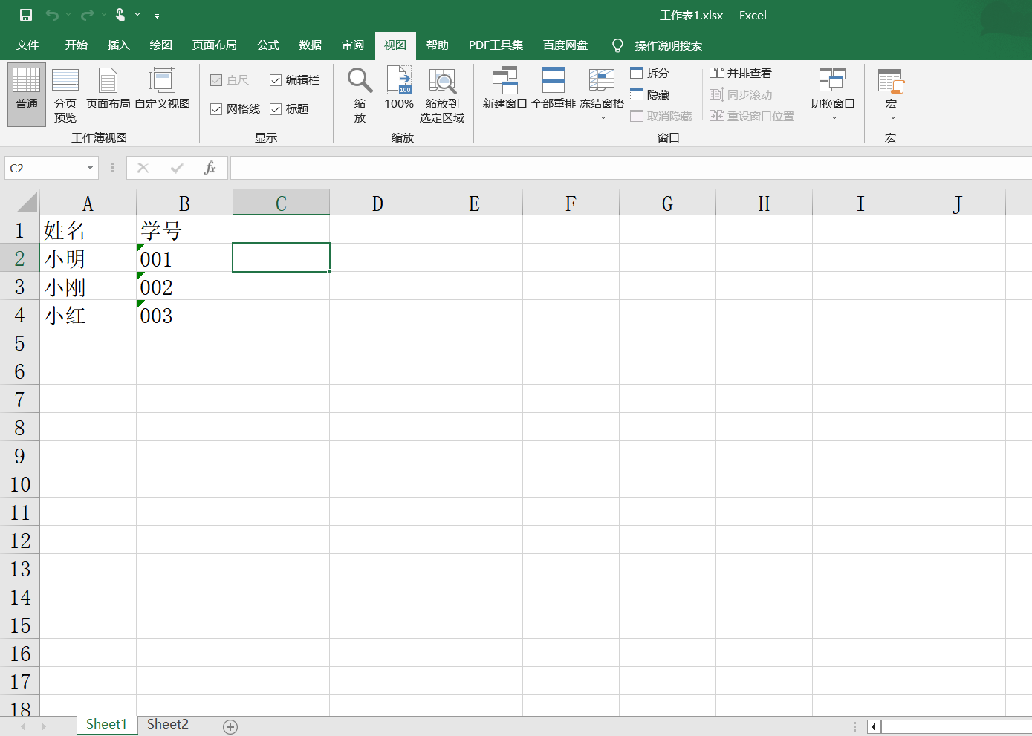Open Customize Quick Access Toolbar dropdown

click(157, 16)
